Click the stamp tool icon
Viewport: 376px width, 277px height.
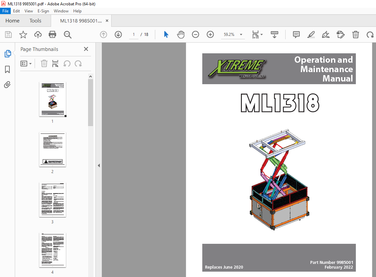[340, 35]
